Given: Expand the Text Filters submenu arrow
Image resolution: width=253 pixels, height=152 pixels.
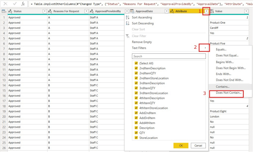Looking at the screenshot, I should tap(205, 48).
